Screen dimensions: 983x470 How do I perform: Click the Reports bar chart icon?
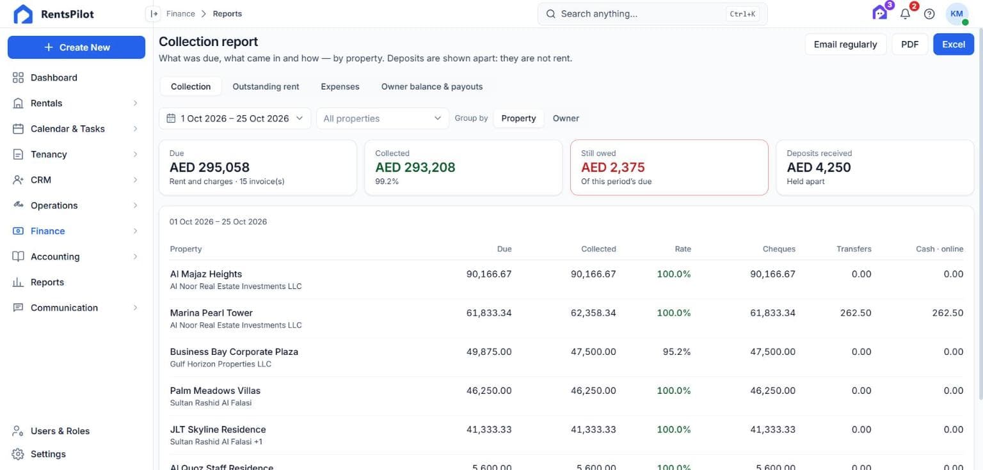coord(18,282)
